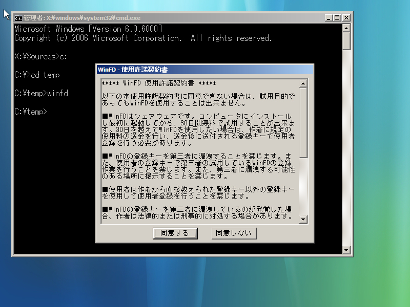This screenshot has width=410, height=307.
Task: Click the license agreement scrollbar thumb
Action: click(303, 122)
